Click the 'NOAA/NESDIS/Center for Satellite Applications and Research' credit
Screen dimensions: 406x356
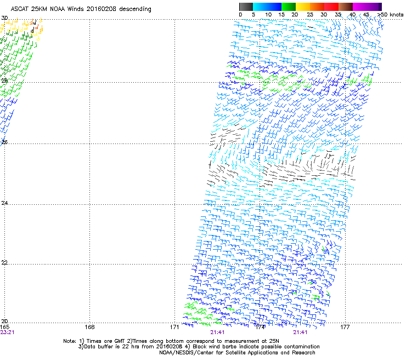click(237, 353)
